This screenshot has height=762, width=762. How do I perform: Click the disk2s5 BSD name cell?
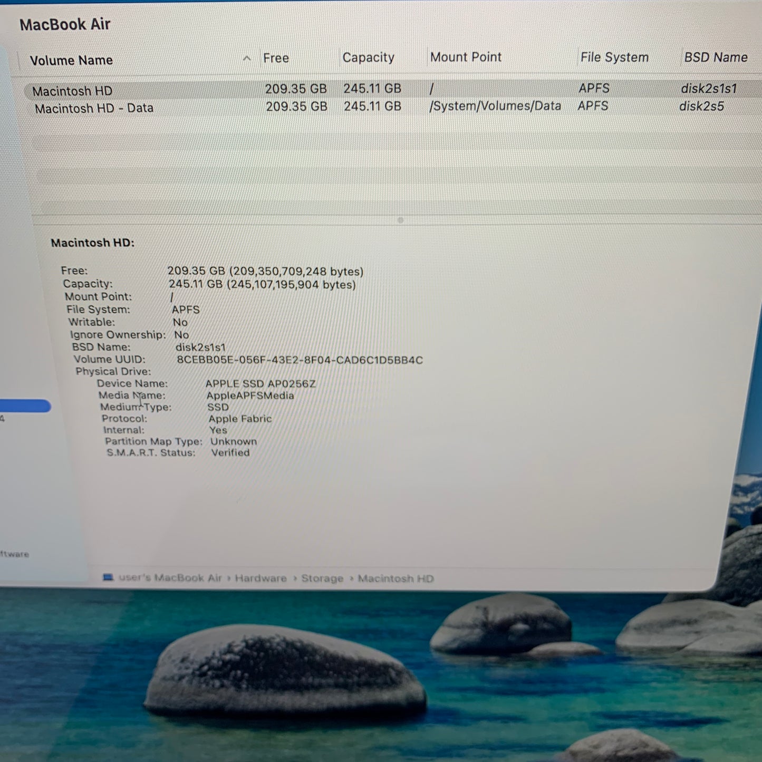(x=701, y=107)
